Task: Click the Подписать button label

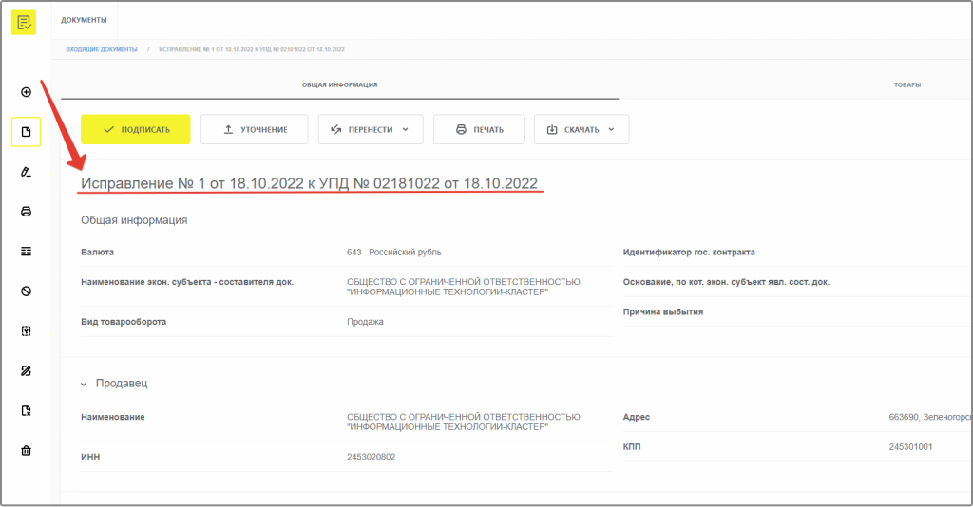Action: tap(145, 129)
